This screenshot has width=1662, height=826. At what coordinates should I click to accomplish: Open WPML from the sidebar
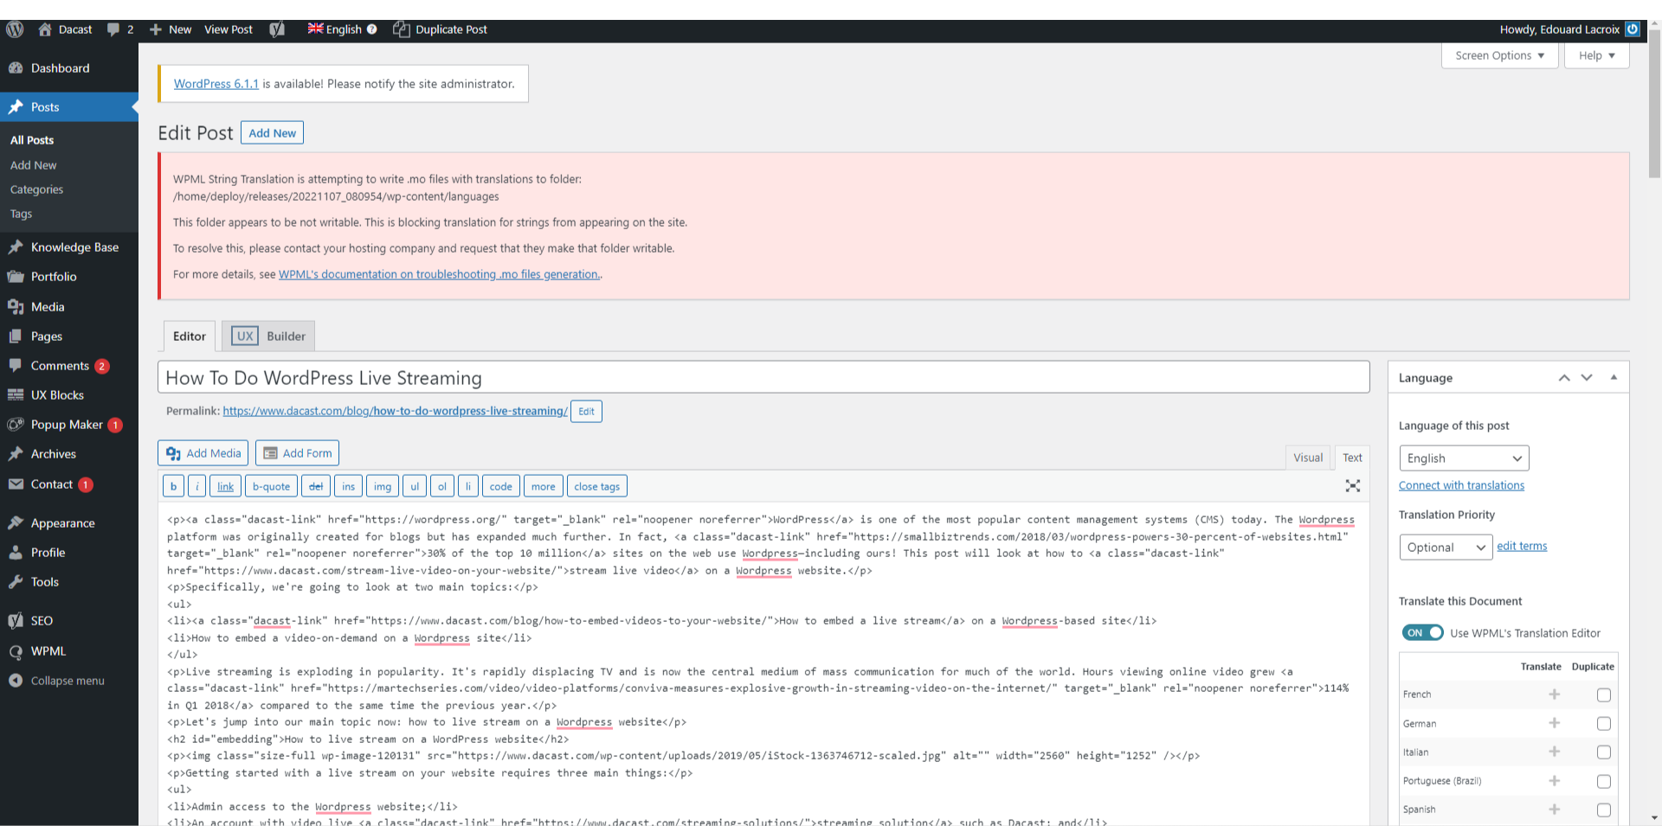tap(48, 650)
